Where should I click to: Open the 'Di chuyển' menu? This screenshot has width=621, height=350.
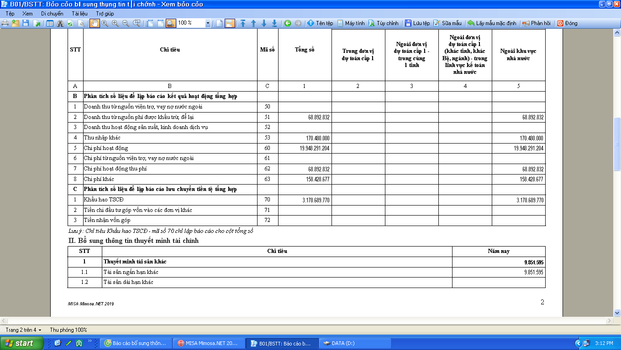52,14
